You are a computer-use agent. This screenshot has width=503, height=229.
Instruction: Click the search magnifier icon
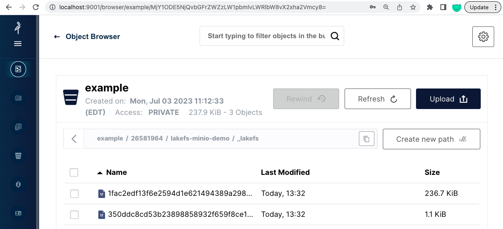tap(334, 36)
